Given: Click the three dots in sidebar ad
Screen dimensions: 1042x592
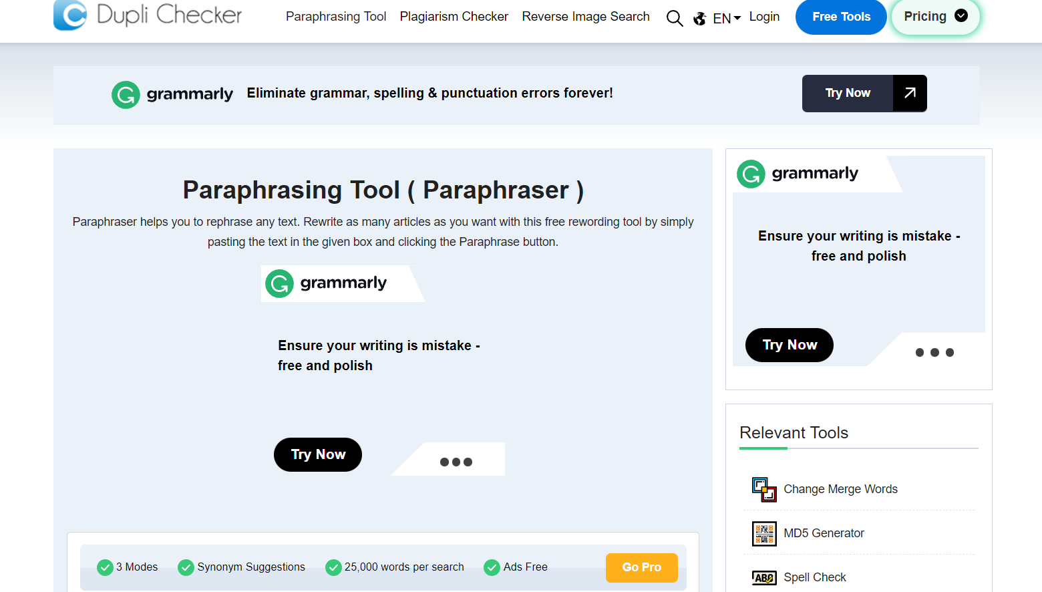Looking at the screenshot, I should (x=934, y=352).
